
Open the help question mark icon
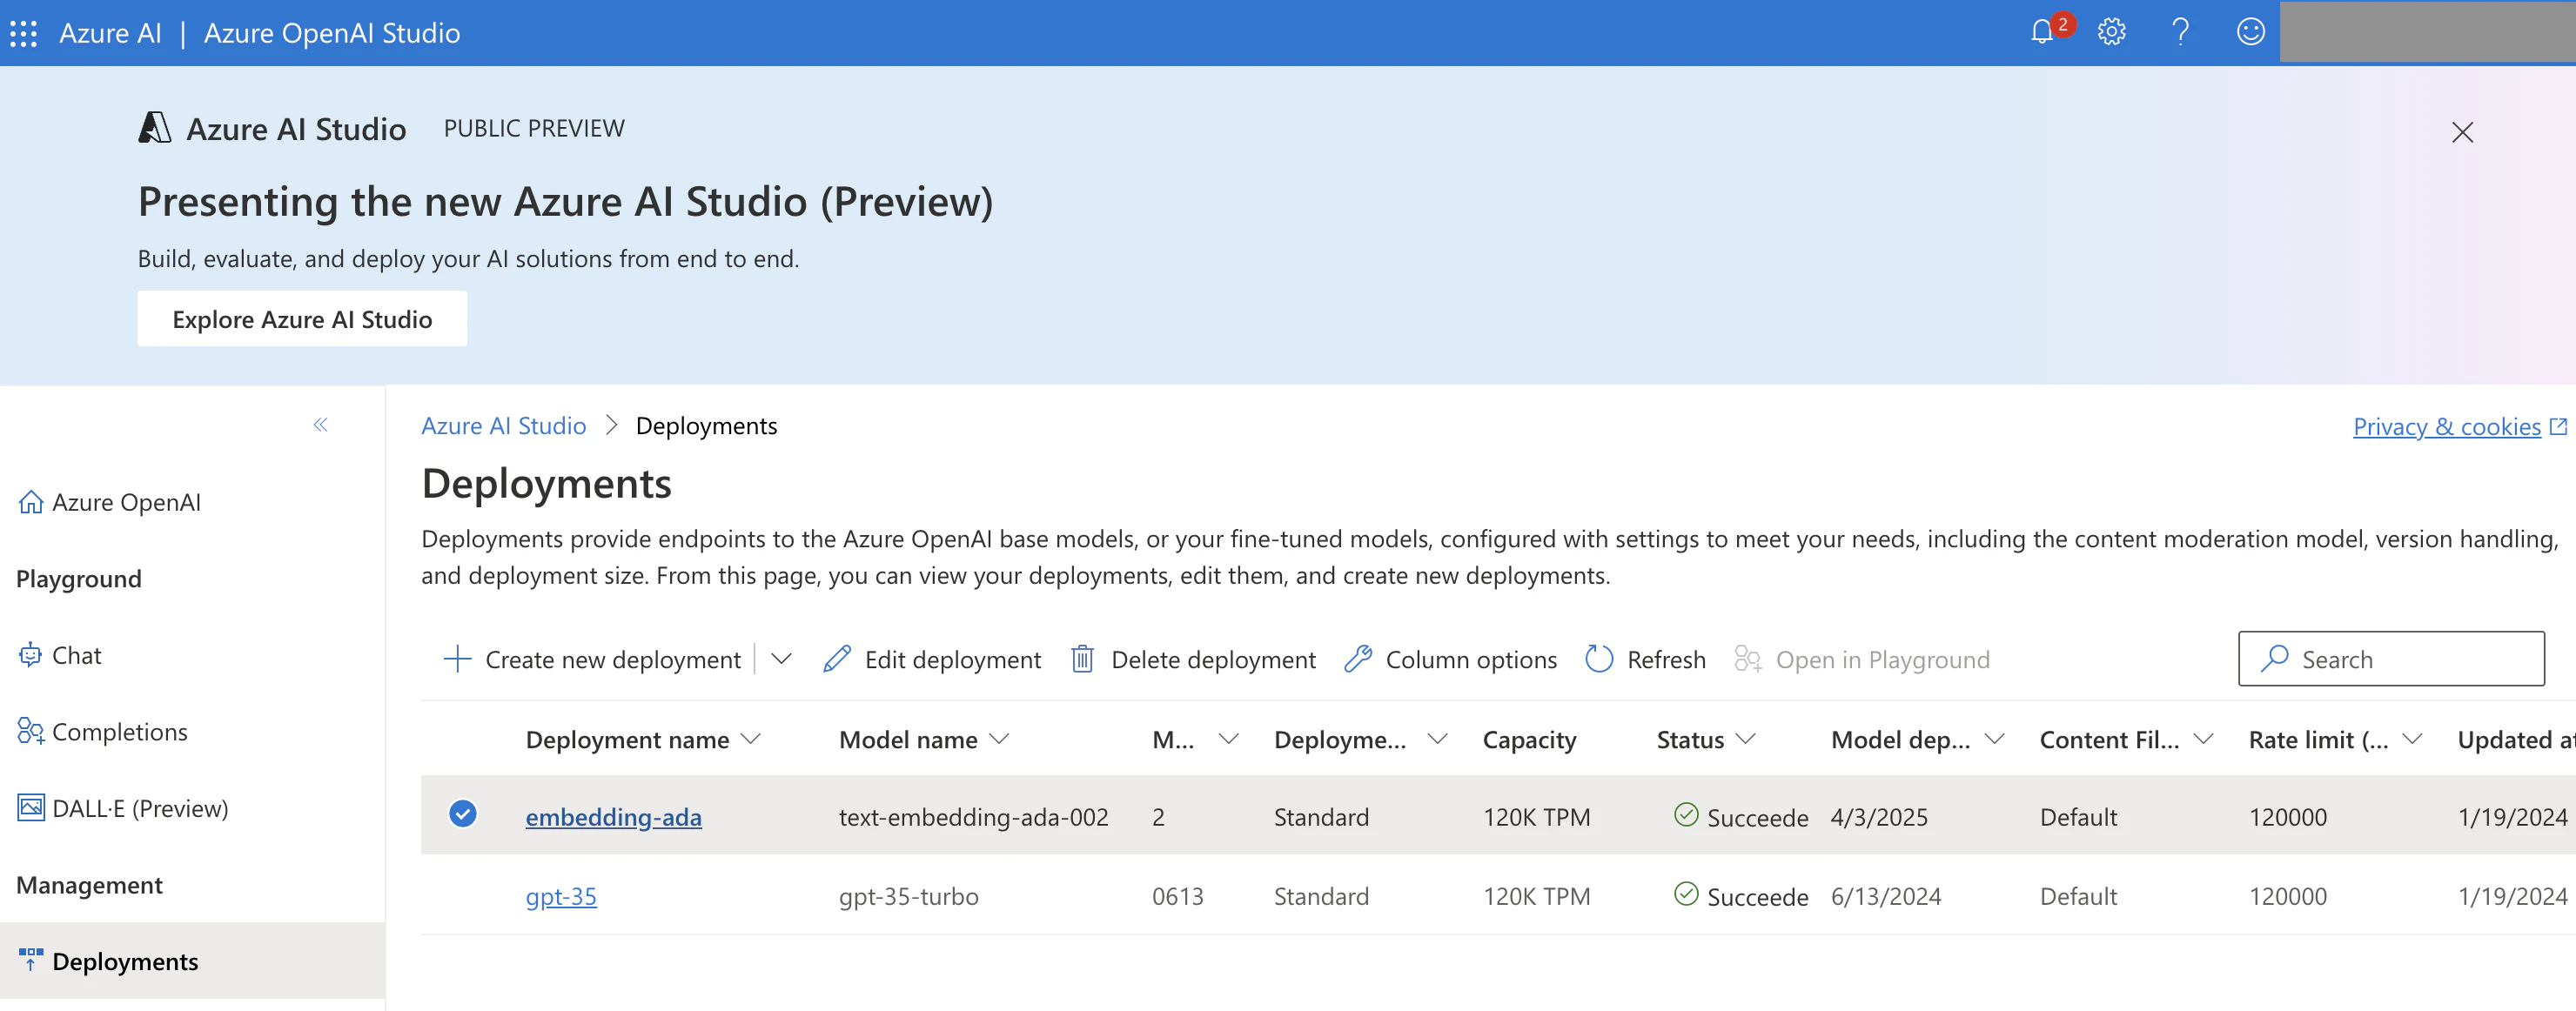tap(2181, 32)
